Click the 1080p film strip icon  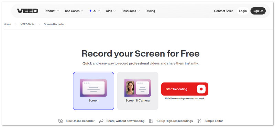pos(151,121)
